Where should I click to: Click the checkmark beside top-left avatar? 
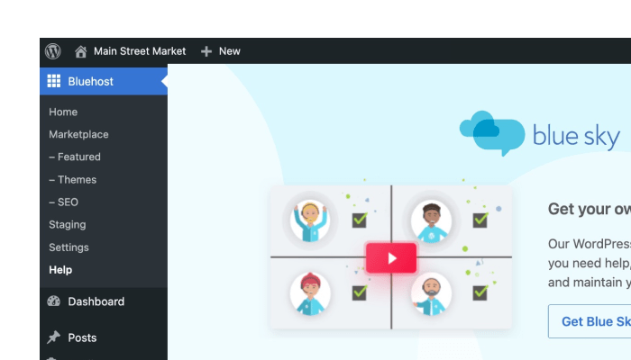(x=359, y=220)
